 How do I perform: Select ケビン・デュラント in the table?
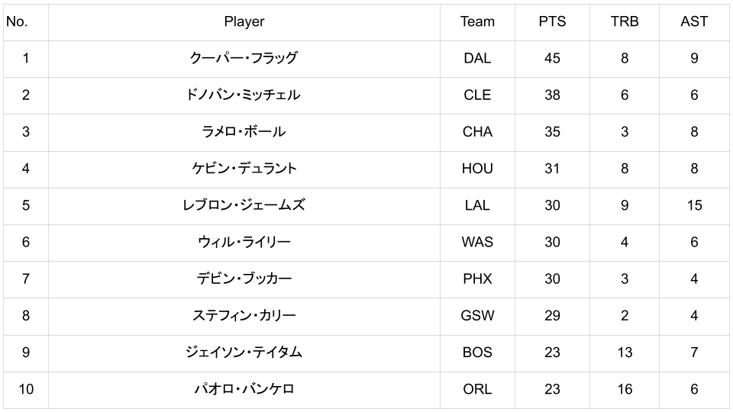[244, 168]
